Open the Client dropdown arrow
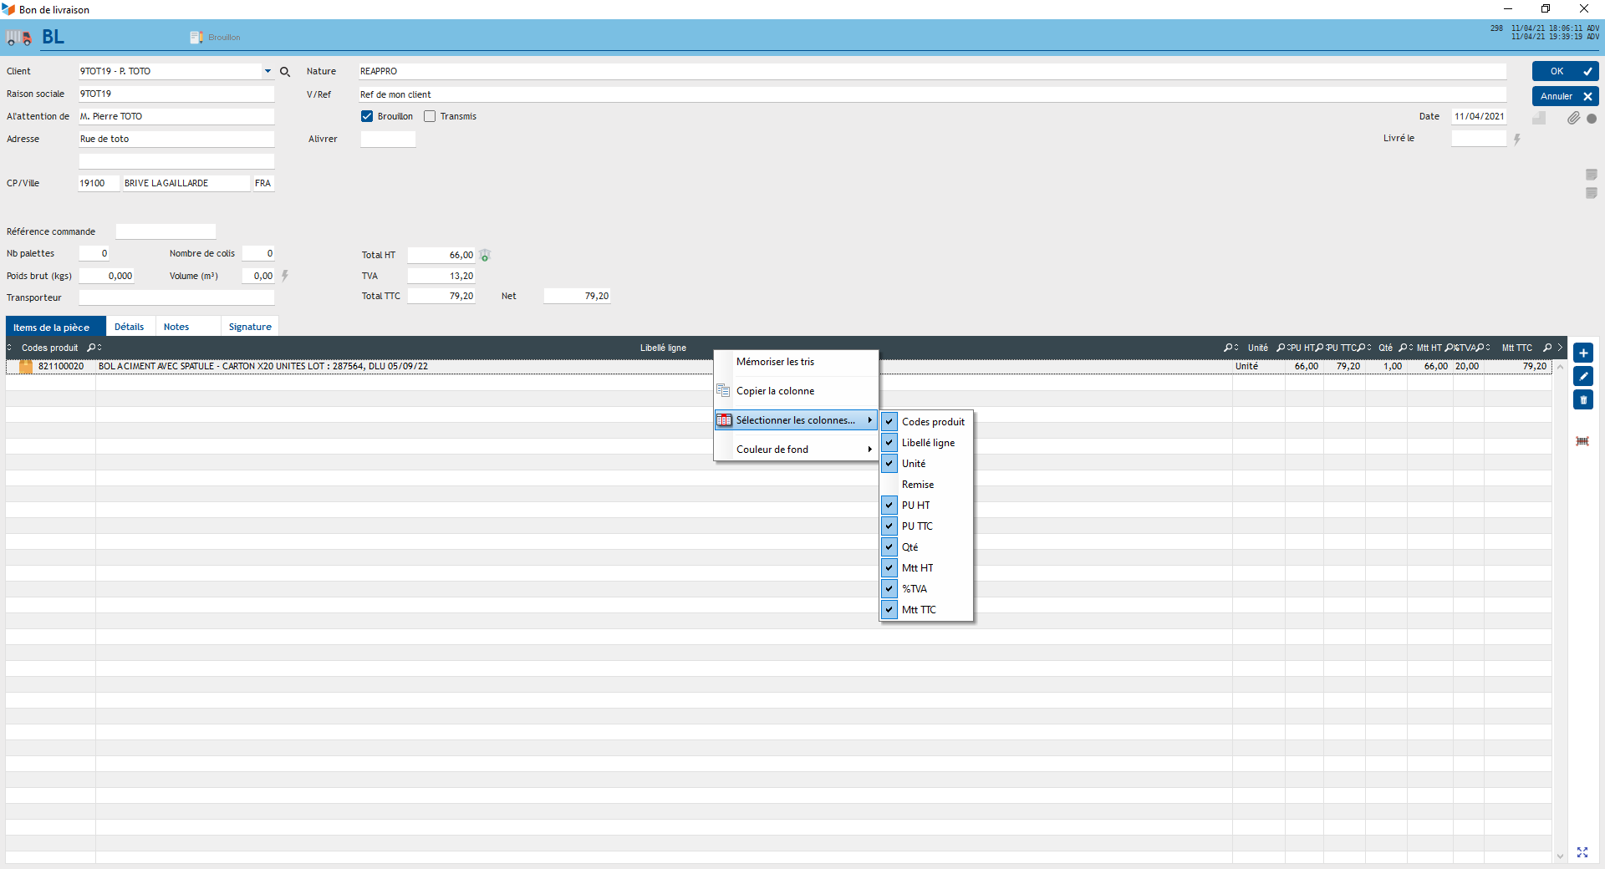 (267, 72)
